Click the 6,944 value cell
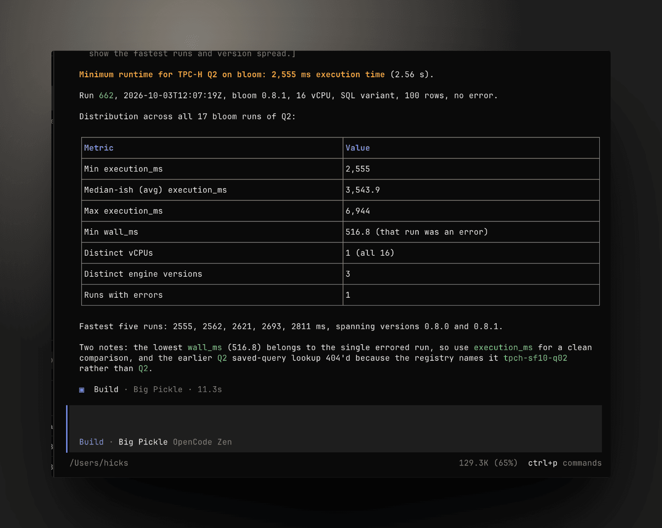 pos(471,211)
